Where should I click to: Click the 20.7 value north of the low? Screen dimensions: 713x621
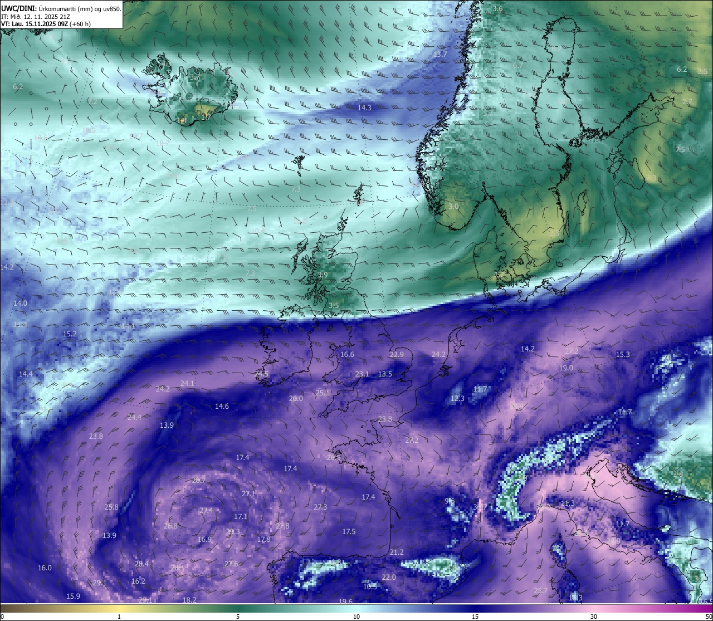(x=198, y=480)
